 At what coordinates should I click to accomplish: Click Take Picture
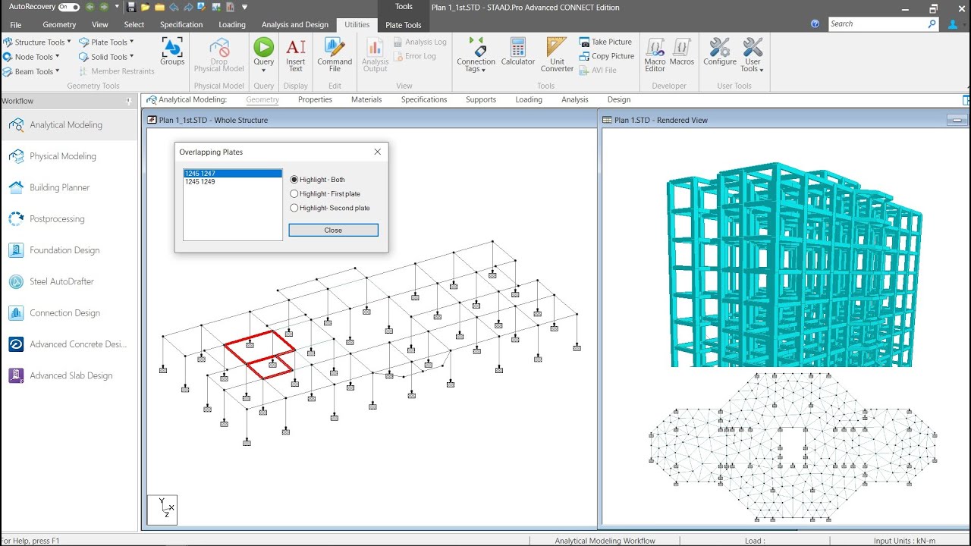pyautogui.click(x=605, y=42)
